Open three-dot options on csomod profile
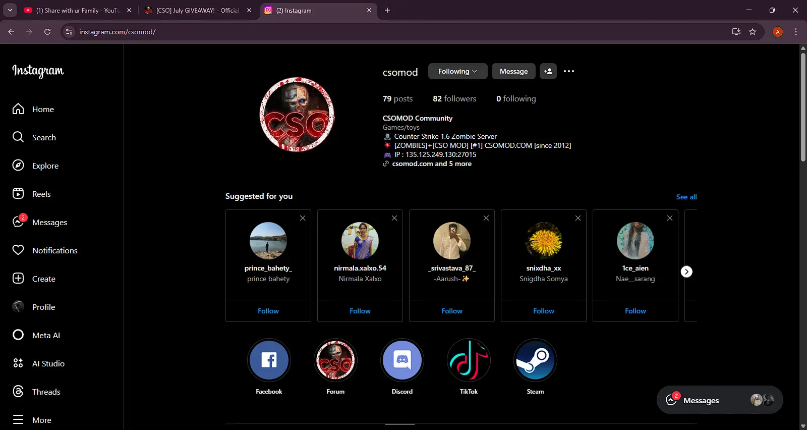Image resolution: width=807 pixels, height=430 pixels. click(569, 71)
